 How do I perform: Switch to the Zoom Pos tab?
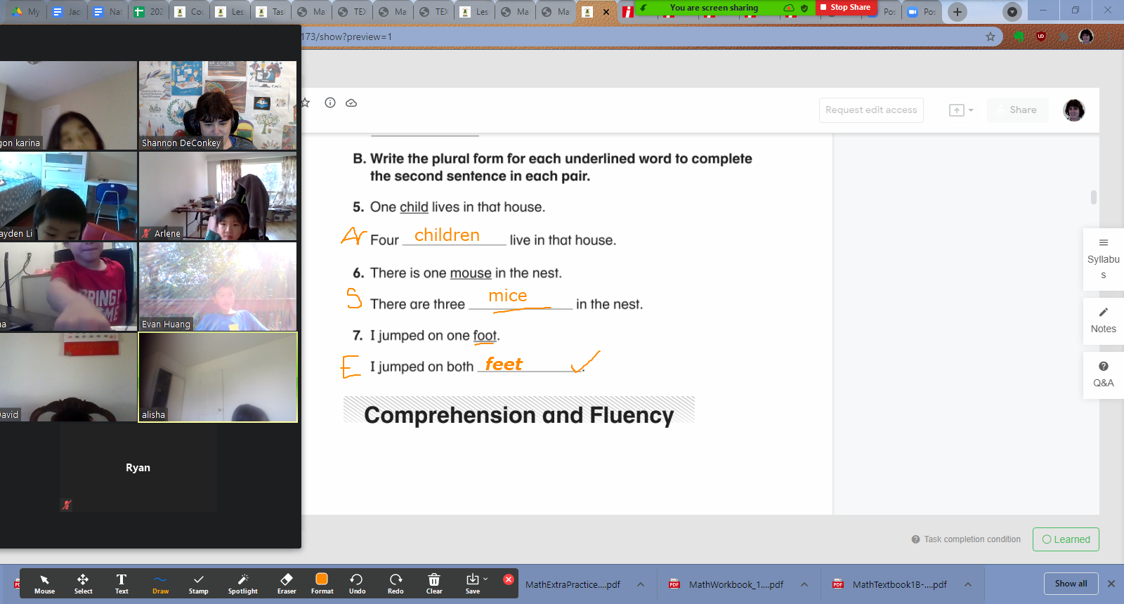tap(921, 12)
